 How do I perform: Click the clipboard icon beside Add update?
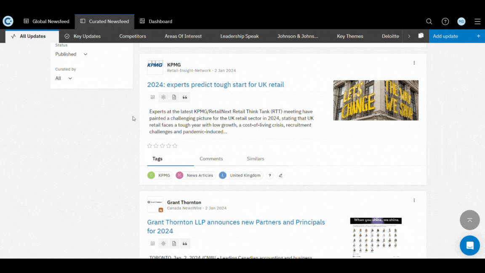pos(421,36)
